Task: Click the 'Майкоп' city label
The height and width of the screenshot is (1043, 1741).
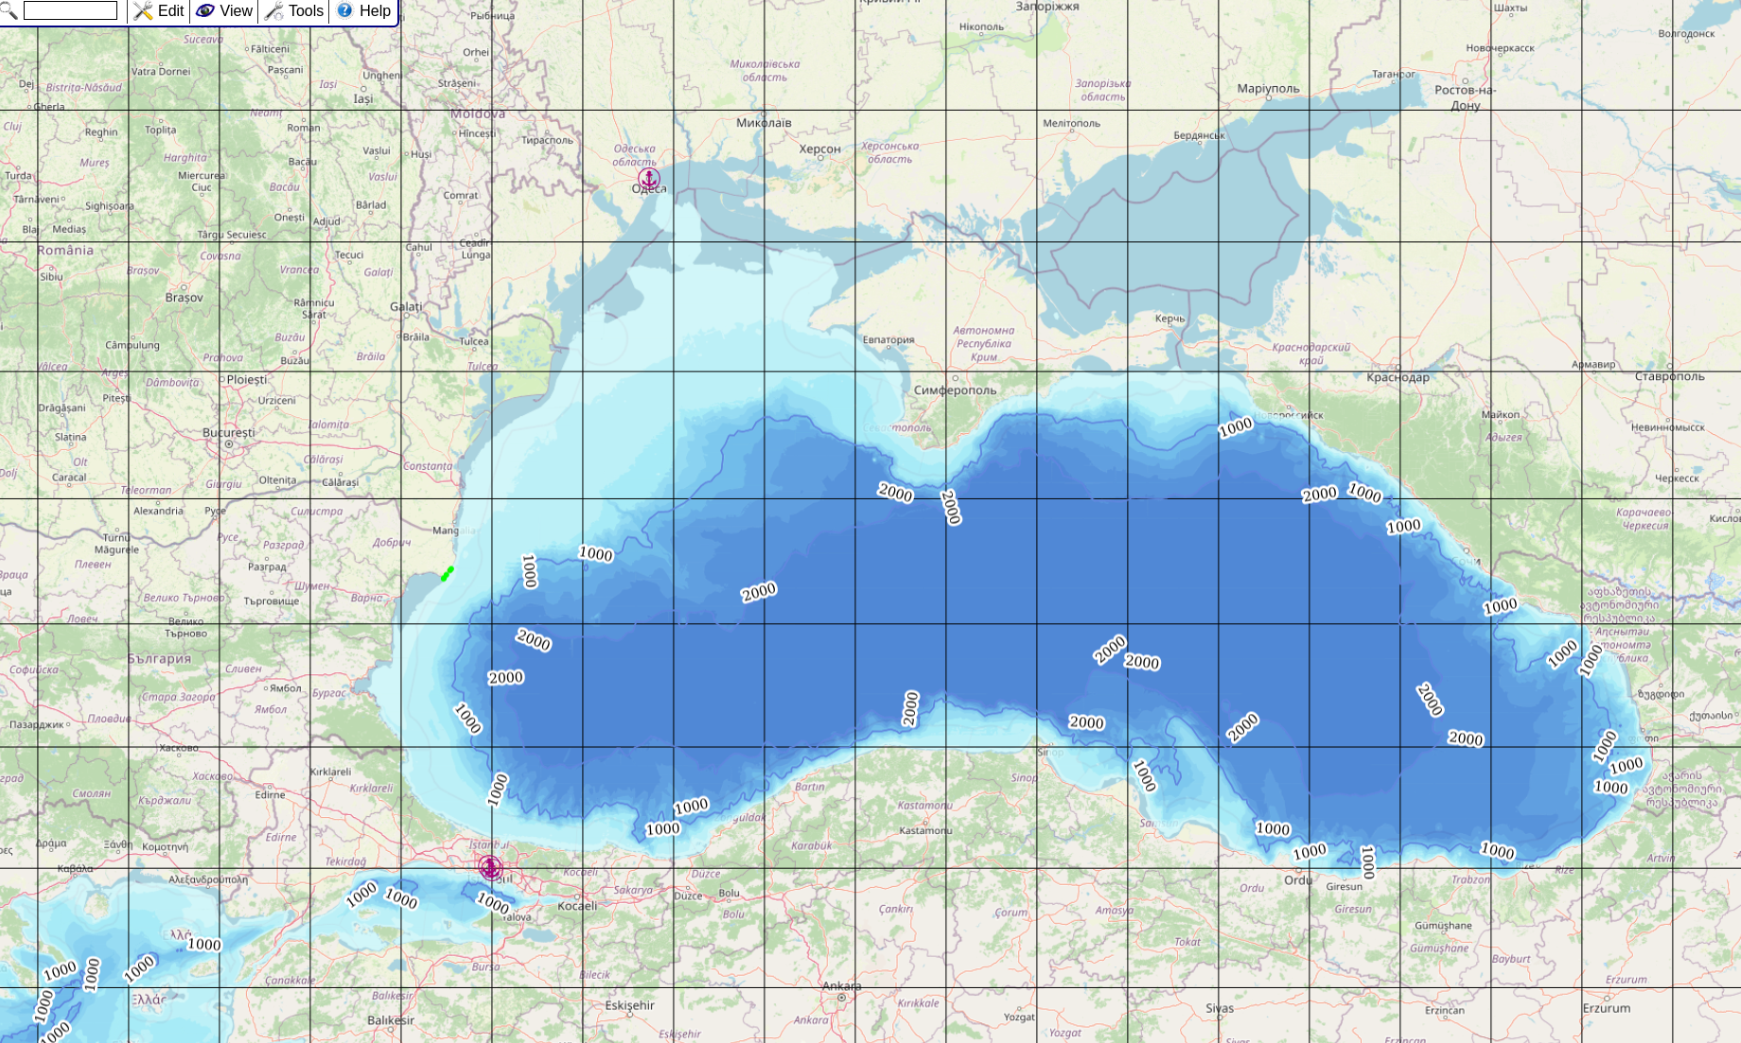Action: (1501, 414)
